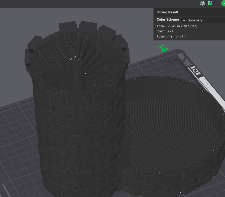Screen dimensions: 225x197
Task: Open the Color Scheme Summary dropdown
Action: pos(203,20)
